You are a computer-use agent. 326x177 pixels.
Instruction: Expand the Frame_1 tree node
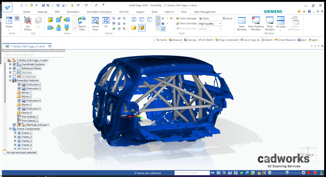[x=15, y=133]
